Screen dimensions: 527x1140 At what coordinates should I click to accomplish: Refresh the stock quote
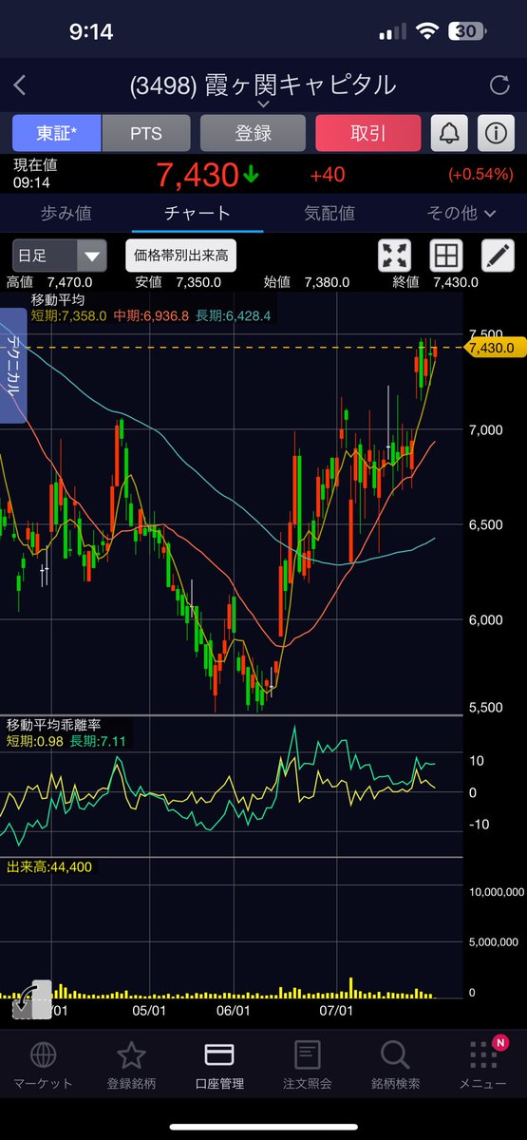(499, 85)
